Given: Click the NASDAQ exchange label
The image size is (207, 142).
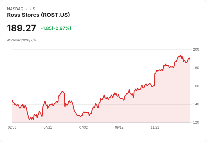Looking at the screenshot, I should pyautogui.click(x=15, y=9).
